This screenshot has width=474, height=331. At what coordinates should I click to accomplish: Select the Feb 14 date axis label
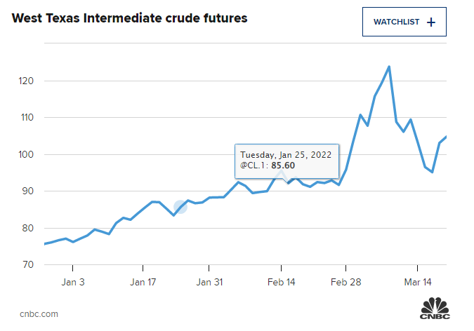click(x=281, y=282)
